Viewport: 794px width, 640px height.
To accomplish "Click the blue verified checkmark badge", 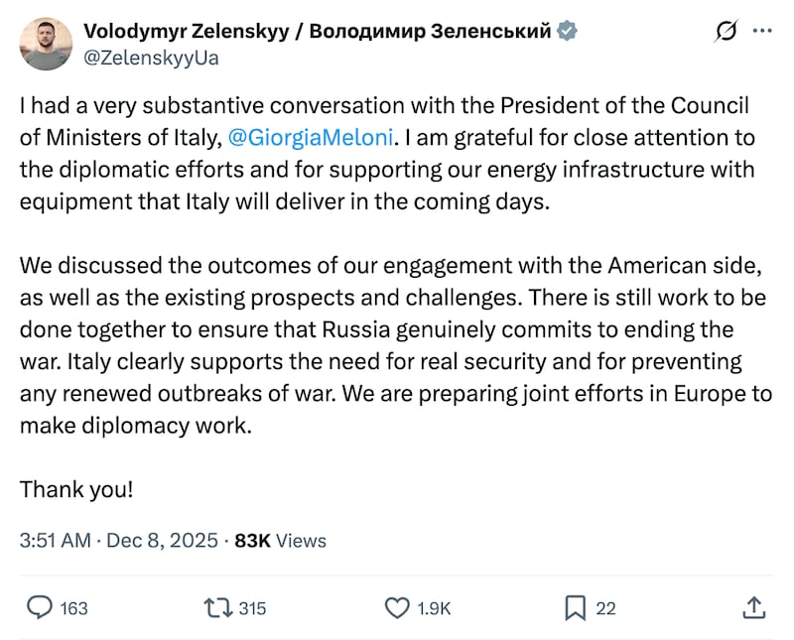I will pyautogui.click(x=566, y=31).
